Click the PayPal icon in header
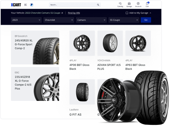172x127 pixels. [32, 5]
